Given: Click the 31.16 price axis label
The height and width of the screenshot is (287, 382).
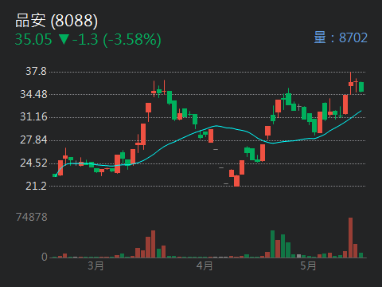Looking at the screenshot, I should click(33, 116).
